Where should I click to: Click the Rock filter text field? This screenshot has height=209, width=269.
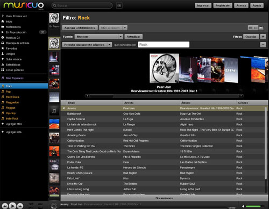point(164,45)
